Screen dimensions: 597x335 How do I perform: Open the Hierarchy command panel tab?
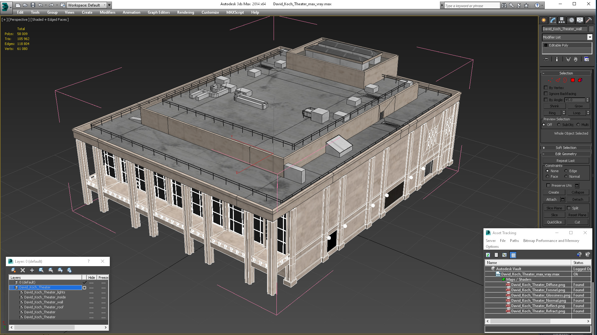[x=562, y=20]
